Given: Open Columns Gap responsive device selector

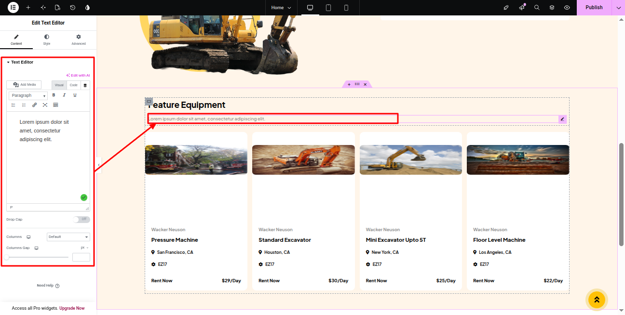Looking at the screenshot, I should [36, 248].
